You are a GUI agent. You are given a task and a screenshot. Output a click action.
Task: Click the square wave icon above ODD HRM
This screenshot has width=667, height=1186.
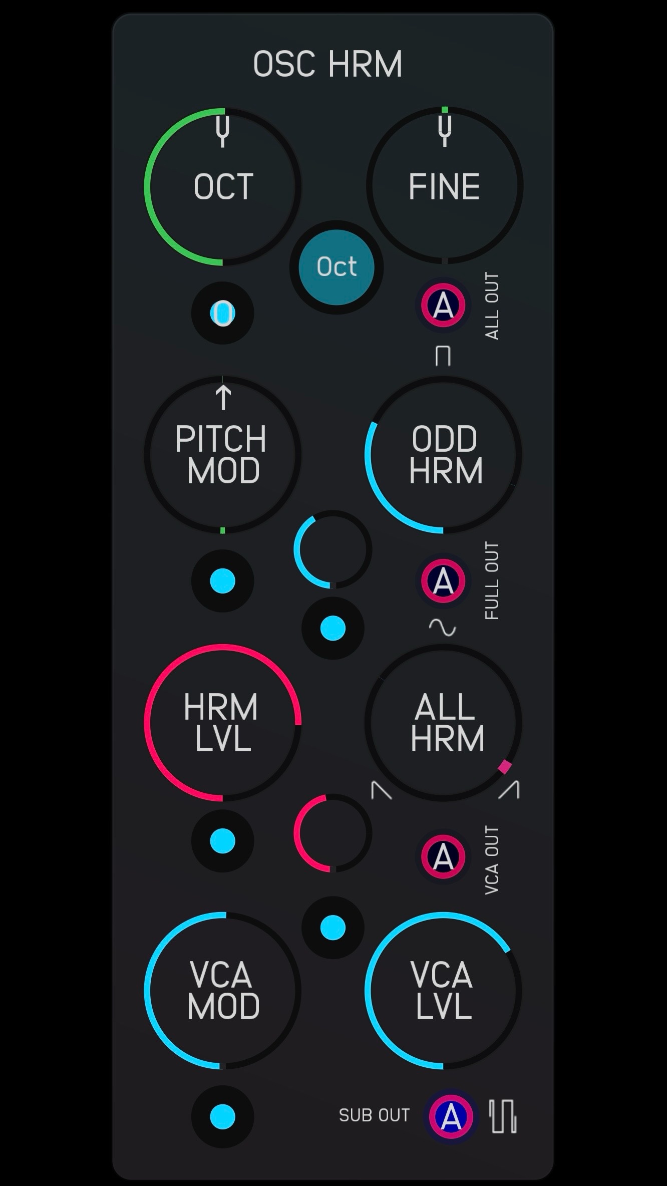[x=443, y=355]
